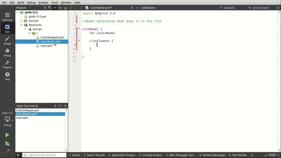Viewport: 281px width, 158px height.
Task: Switch to Edit mode
Action: pyautogui.click(x=7, y=29)
